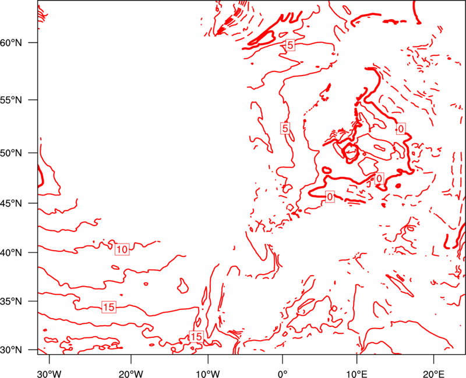Pick the 35°N latitude label
The height and width of the screenshot is (378, 466).
tap(11, 301)
